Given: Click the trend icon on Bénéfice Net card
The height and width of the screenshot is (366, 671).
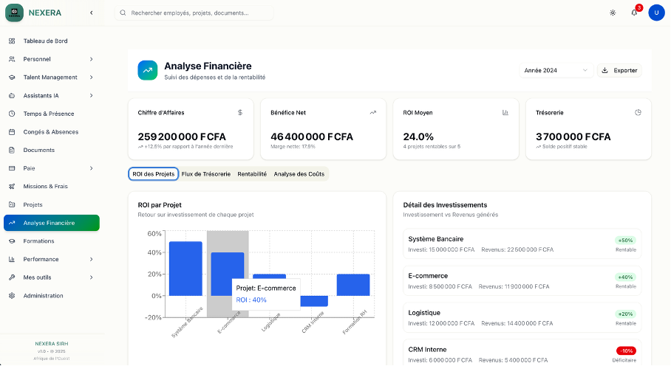Looking at the screenshot, I should (x=372, y=113).
